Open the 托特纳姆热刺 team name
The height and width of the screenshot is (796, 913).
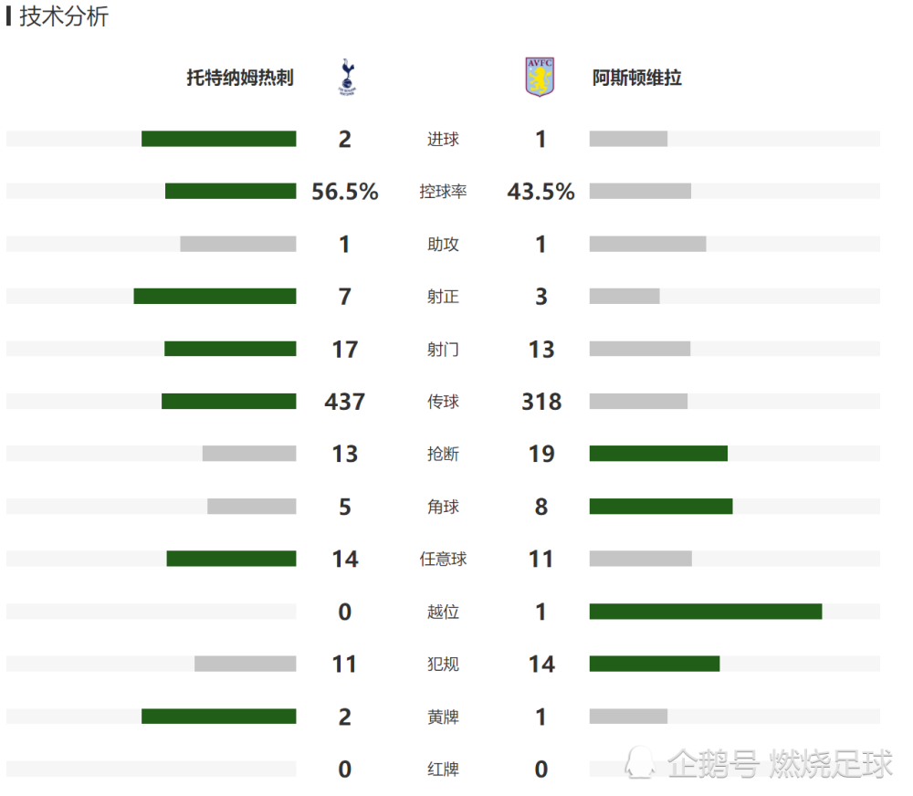point(240,78)
